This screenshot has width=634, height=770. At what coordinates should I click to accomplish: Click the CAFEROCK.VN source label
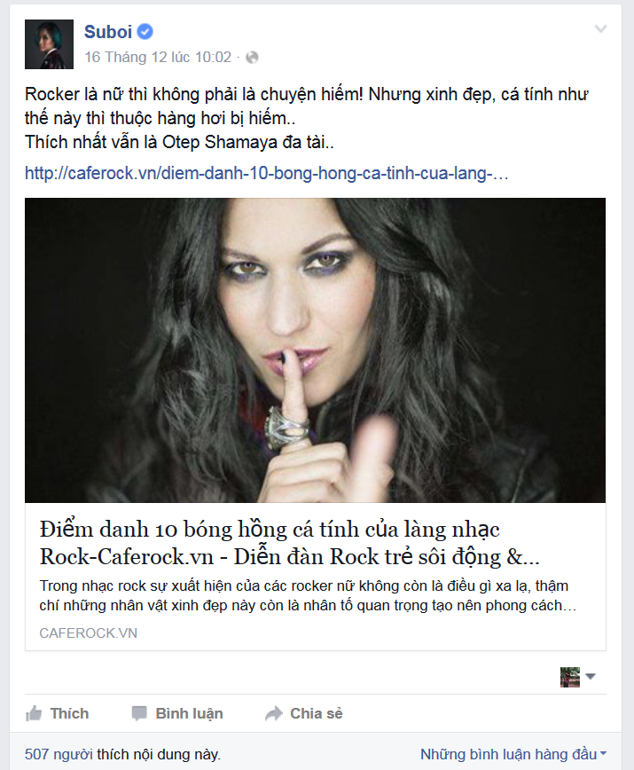(x=89, y=633)
